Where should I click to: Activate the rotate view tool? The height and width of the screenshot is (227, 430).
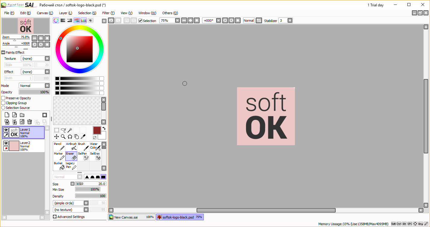[x=70, y=137]
